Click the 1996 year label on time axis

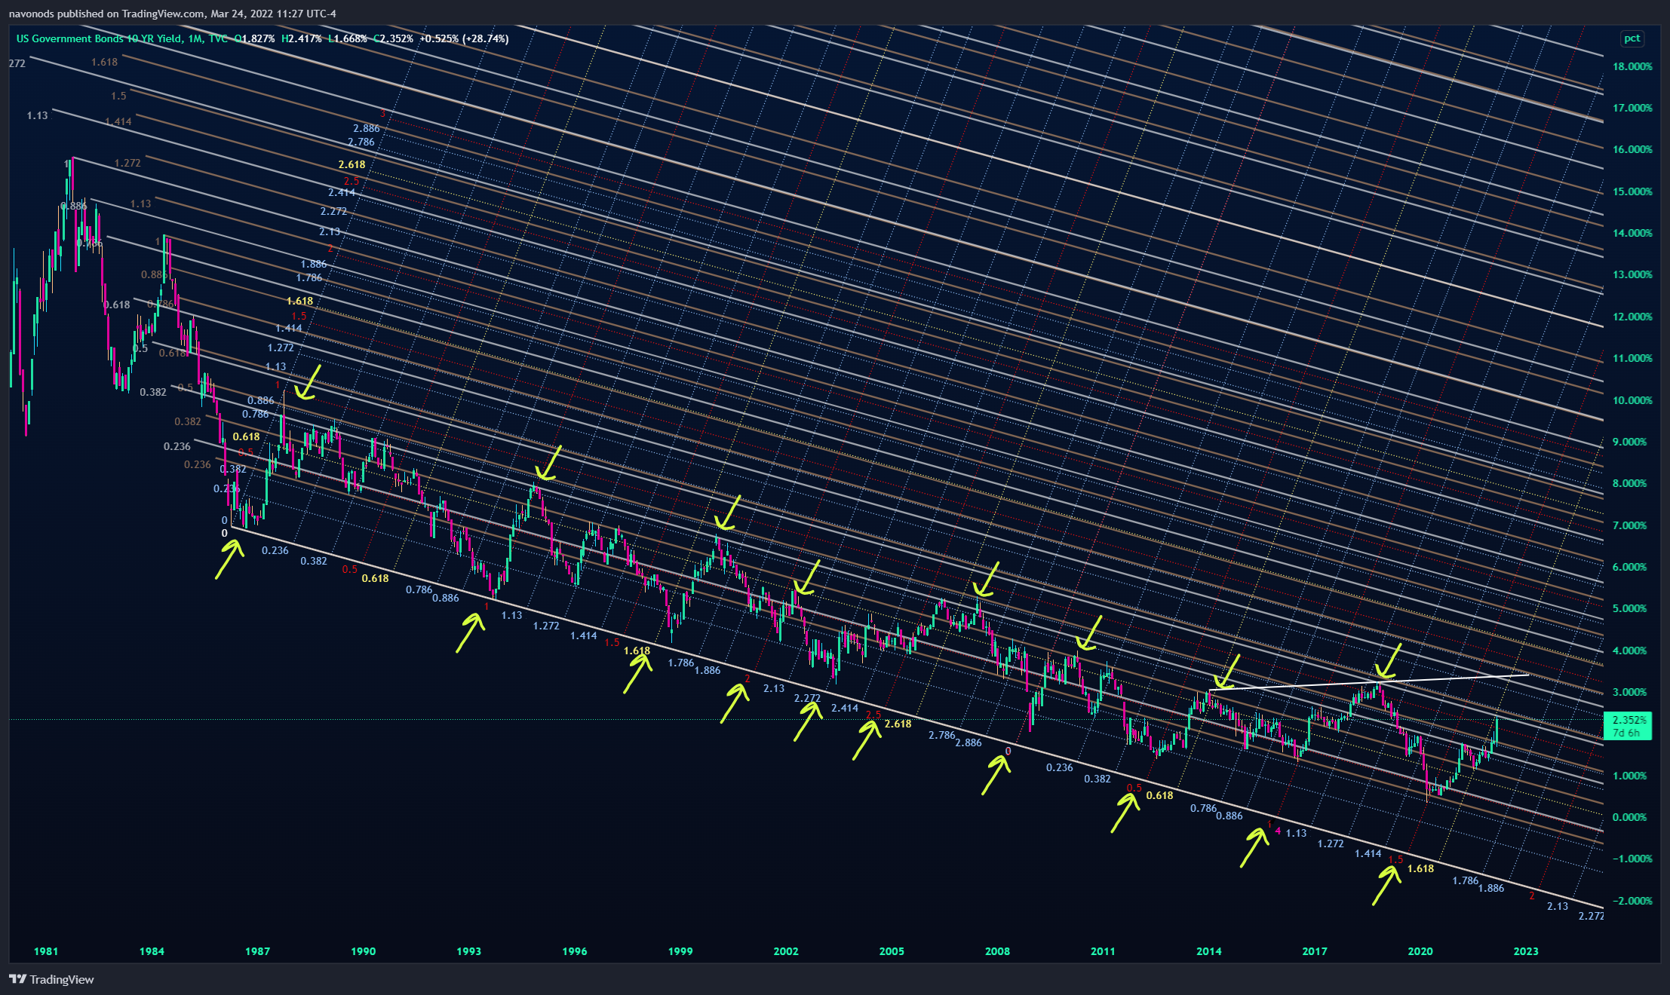coord(575,951)
